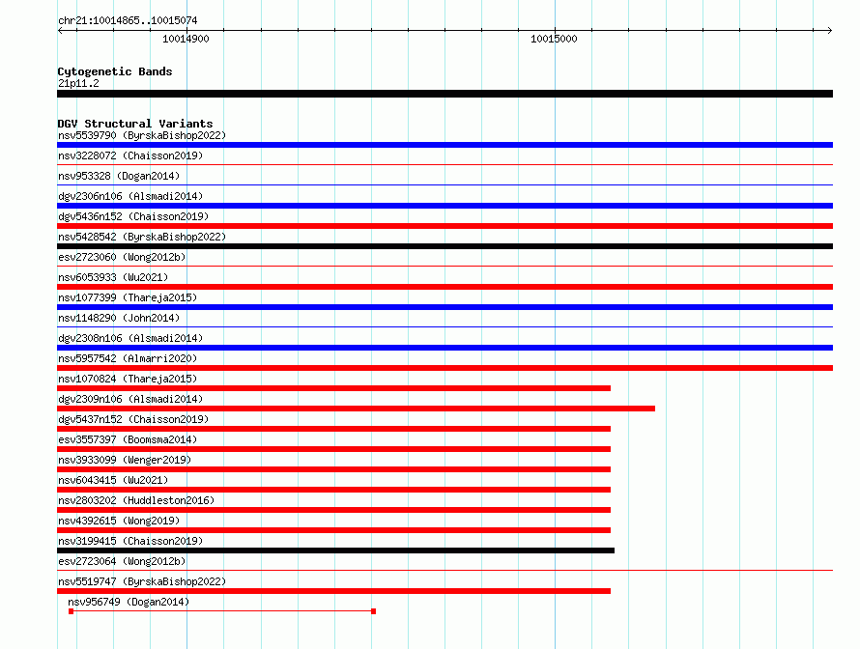The image size is (860, 649).
Task: Click nsv956749 (Dogan2014) label
Action: tap(129, 602)
